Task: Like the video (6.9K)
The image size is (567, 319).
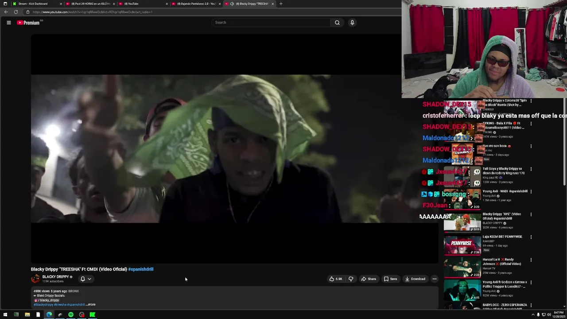Action: click(x=336, y=279)
